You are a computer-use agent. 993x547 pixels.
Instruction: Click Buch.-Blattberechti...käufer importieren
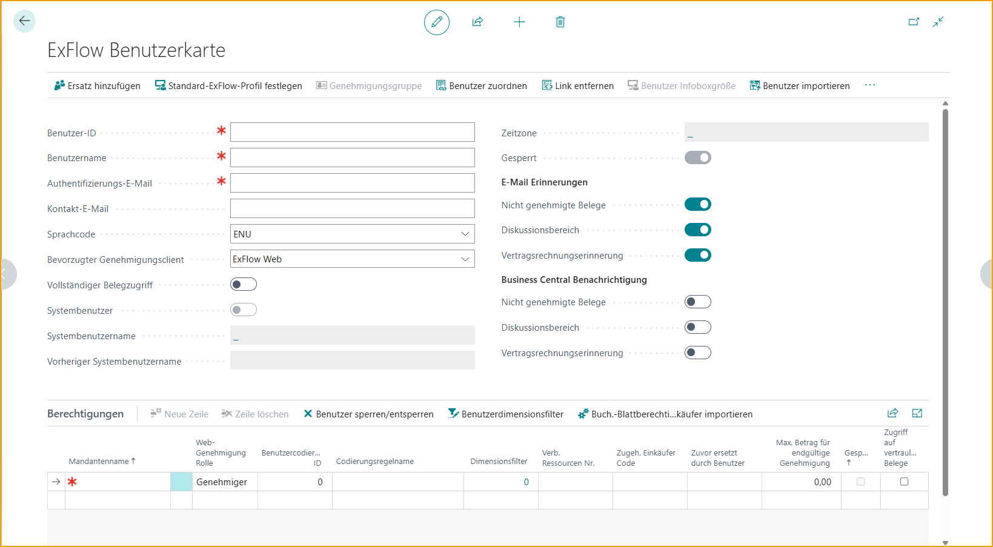665,414
